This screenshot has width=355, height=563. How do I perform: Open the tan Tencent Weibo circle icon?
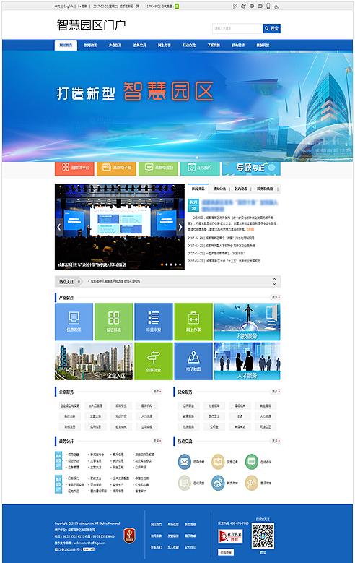[x=252, y=483]
